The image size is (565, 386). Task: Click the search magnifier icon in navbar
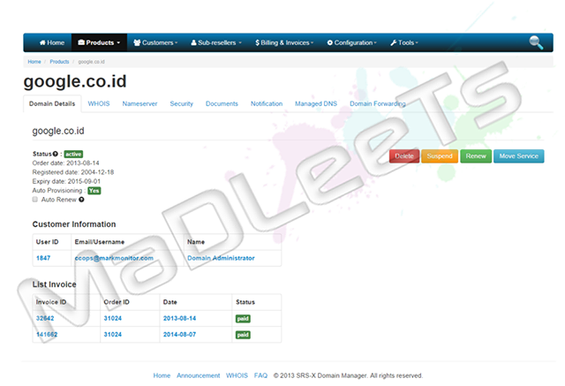(536, 42)
